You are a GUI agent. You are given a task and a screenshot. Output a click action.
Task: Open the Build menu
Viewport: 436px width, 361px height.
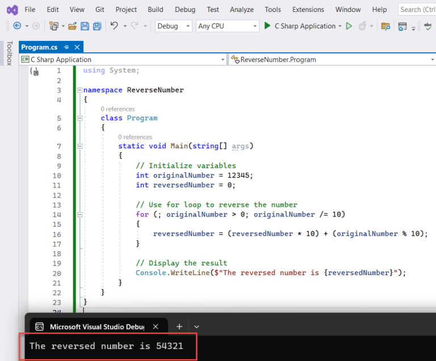(x=156, y=10)
